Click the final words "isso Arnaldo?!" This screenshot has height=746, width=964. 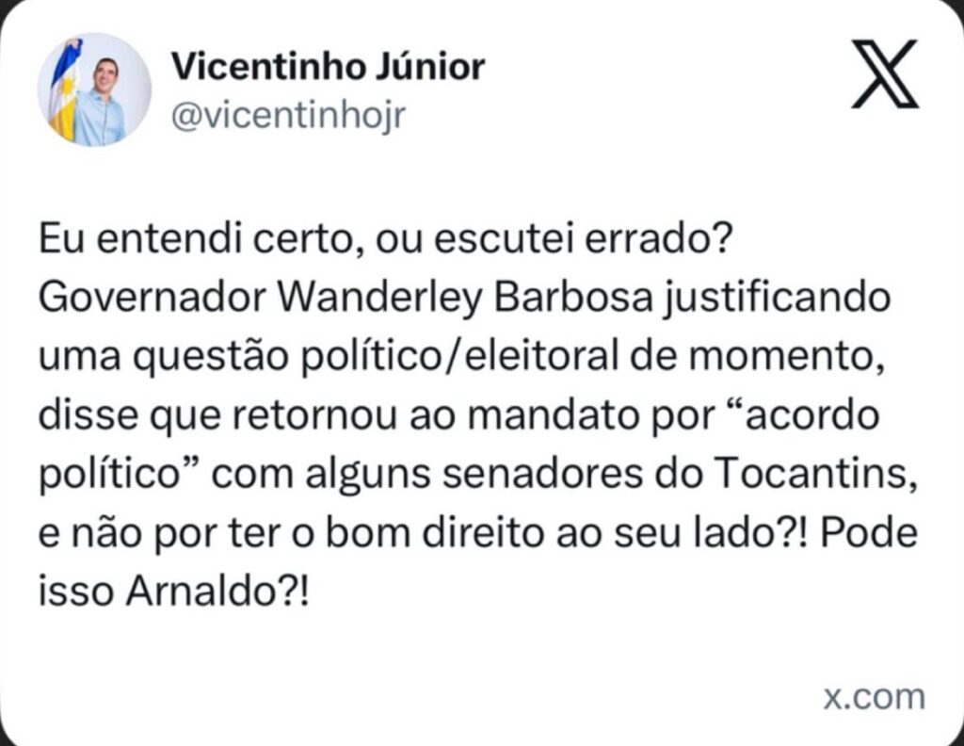[173, 596]
